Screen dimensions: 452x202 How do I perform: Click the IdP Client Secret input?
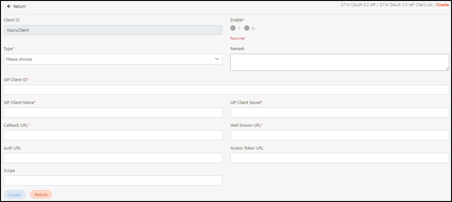[339, 112]
